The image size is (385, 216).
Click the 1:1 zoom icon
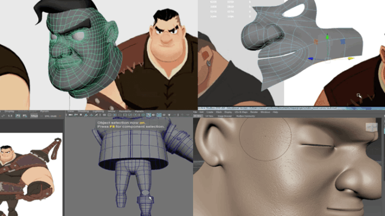(10, 116)
